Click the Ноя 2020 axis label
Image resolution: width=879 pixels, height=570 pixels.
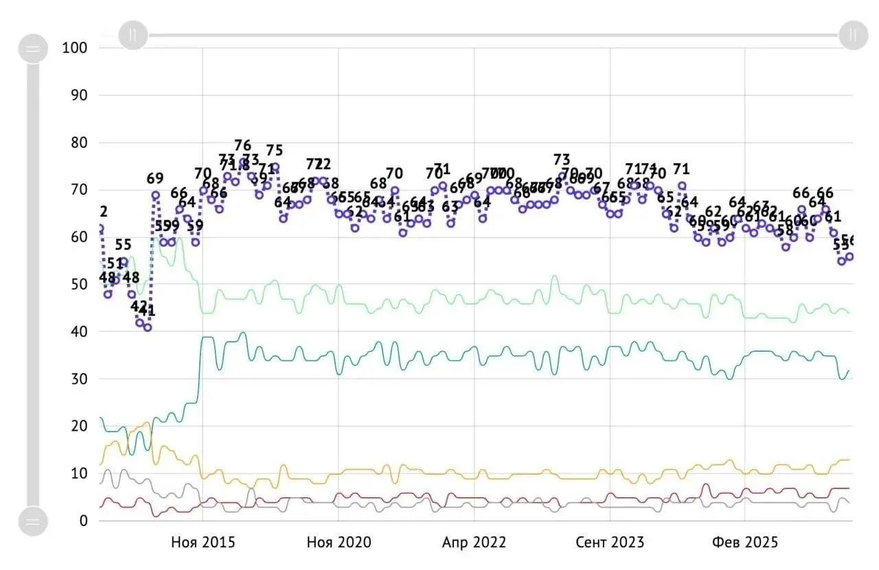[x=339, y=543]
